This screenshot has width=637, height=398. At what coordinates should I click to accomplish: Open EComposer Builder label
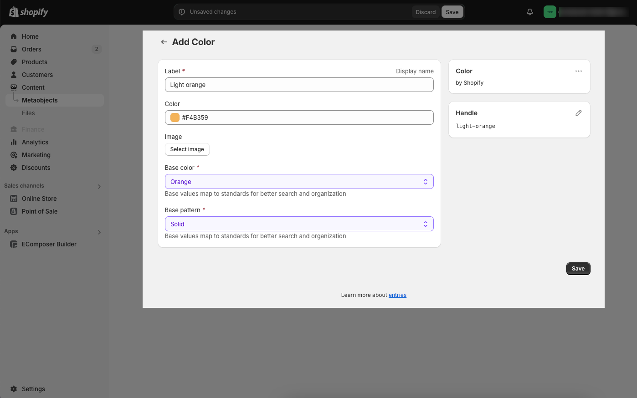pyautogui.click(x=49, y=244)
